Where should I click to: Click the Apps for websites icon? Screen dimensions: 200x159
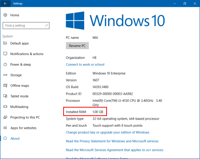pyautogui.click(x=5, y=128)
